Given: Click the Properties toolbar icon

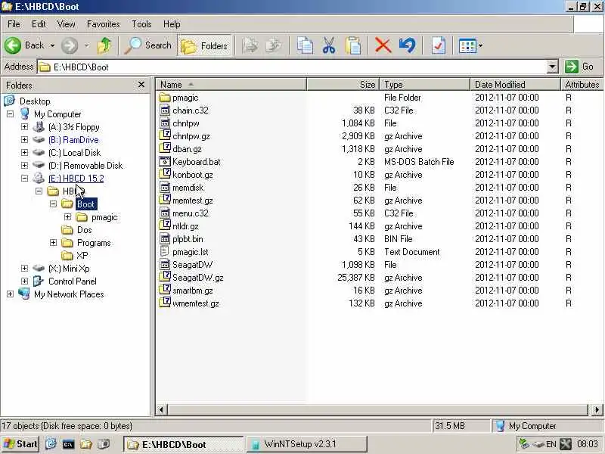Looking at the screenshot, I should [439, 45].
